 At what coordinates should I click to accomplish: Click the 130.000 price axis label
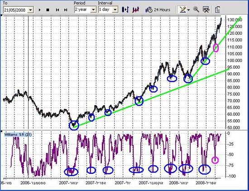coord(235,20)
